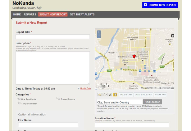Click the Find Location button

click(x=152, y=102)
